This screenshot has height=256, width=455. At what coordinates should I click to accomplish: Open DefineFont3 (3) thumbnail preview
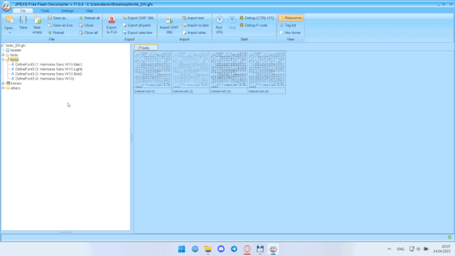tap(229, 73)
